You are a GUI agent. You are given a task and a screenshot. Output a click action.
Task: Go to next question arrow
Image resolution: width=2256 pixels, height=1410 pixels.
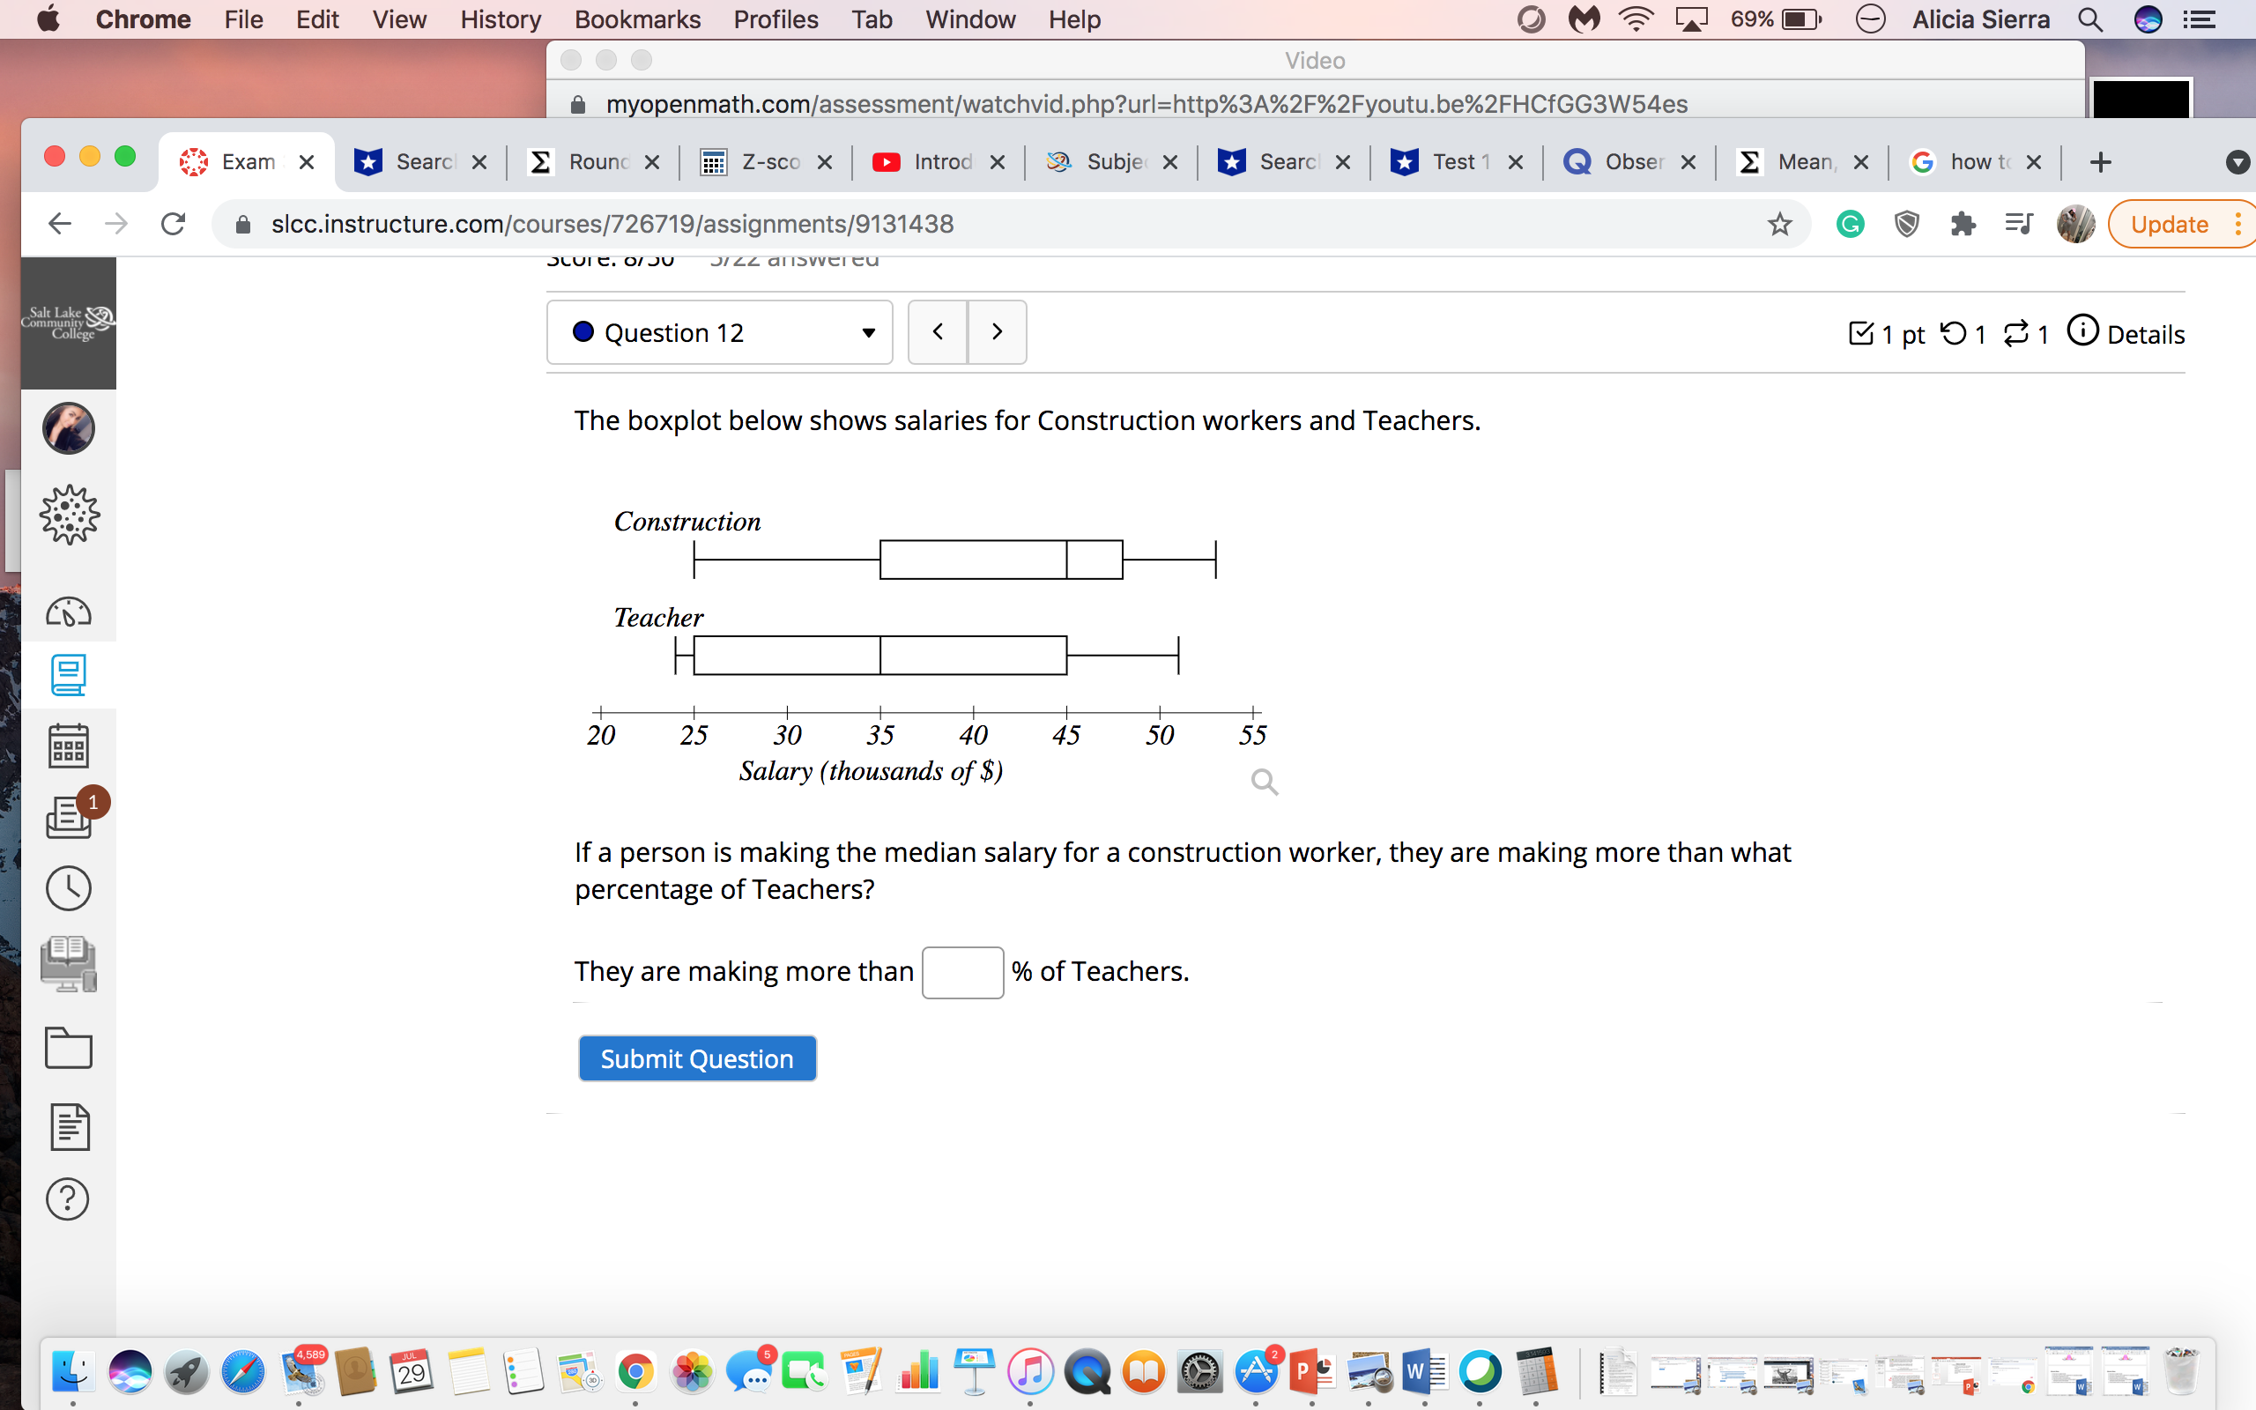click(997, 332)
